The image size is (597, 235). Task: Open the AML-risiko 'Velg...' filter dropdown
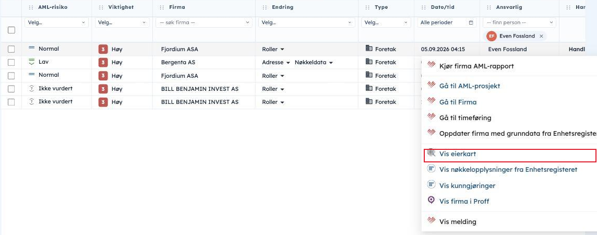(56, 22)
